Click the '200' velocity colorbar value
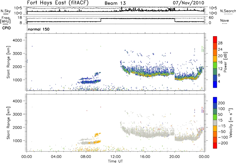This screenshot has width=236, height=163. pyautogui.click(x=222, y=103)
